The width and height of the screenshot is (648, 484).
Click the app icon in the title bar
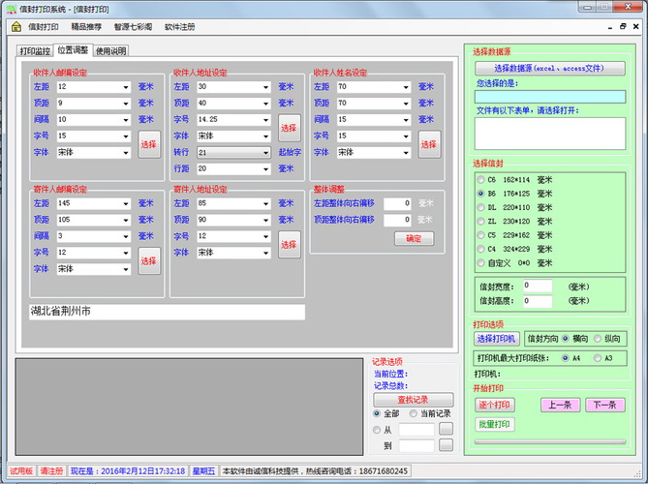(10, 9)
